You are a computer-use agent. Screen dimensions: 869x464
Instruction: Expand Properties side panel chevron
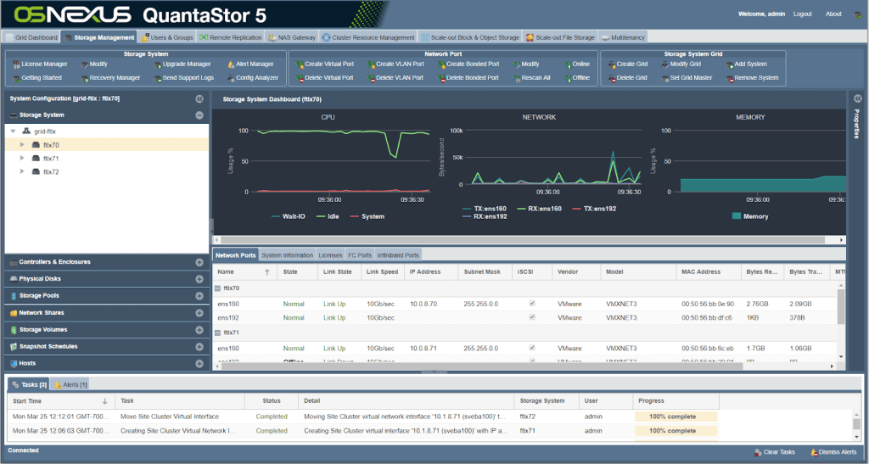pyautogui.click(x=857, y=98)
